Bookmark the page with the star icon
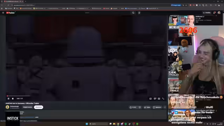This screenshot has height=126, width=224. pos(186,5)
